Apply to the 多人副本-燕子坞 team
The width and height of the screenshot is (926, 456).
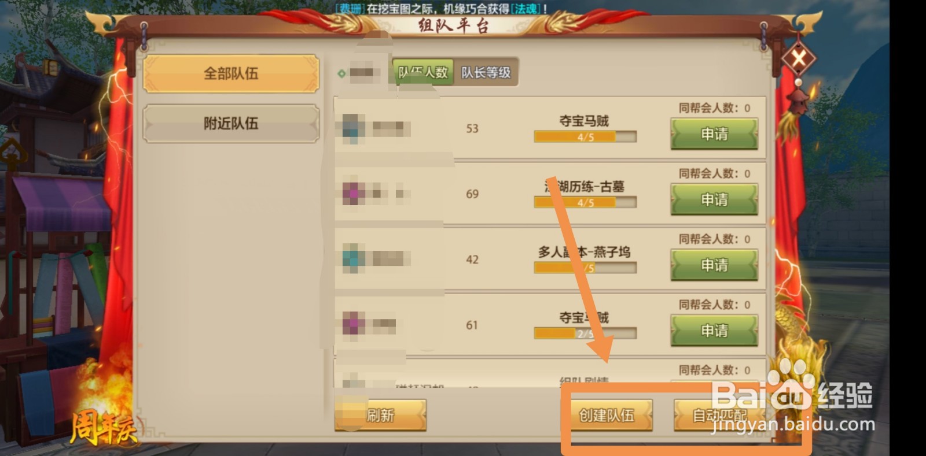click(714, 265)
